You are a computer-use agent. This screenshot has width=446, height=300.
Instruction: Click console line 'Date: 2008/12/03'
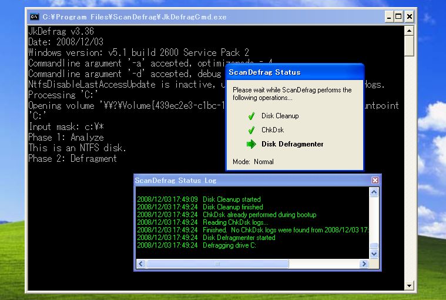pyautogui.click(x=66, y=42)
